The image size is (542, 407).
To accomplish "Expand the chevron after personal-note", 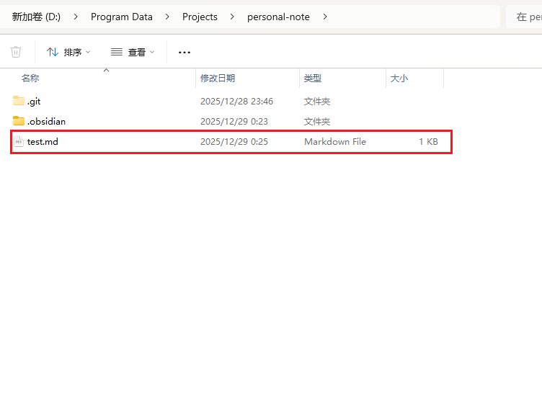I will click(x=325, y=17).
